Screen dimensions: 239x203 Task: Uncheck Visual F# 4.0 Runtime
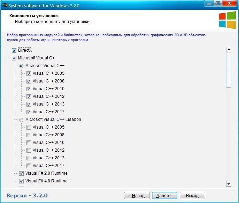(x=21, y=181)
